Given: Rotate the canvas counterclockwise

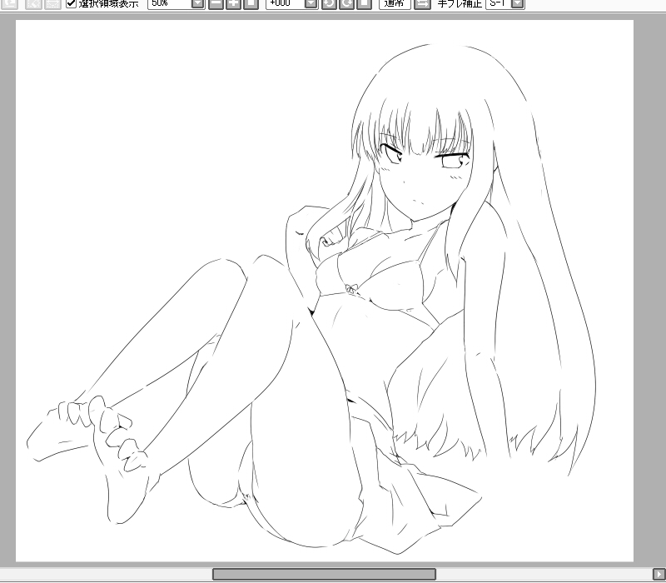Looking at the screenshot, I should 329,3.
